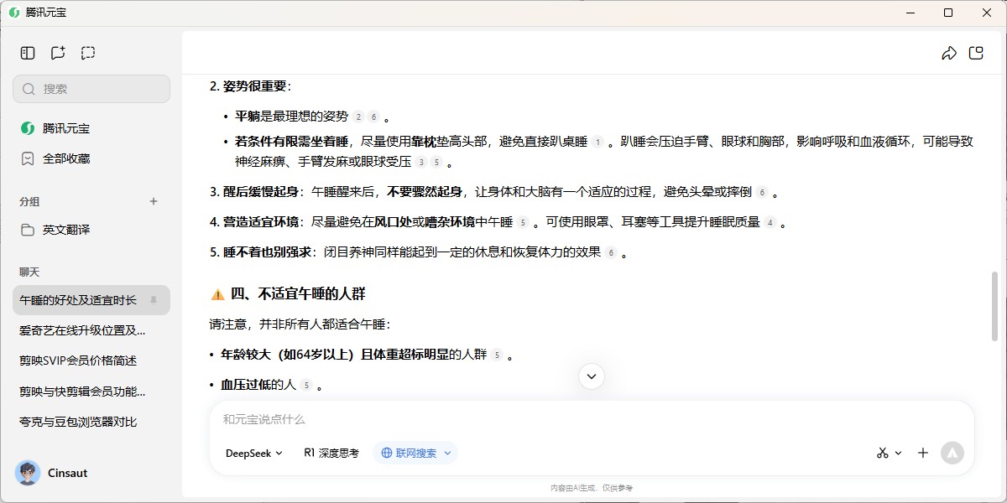The height and width of the screenshot is (503, 1007).
Task: Start a new chat with the plus-bubble icon
Action: click(58, 53)
